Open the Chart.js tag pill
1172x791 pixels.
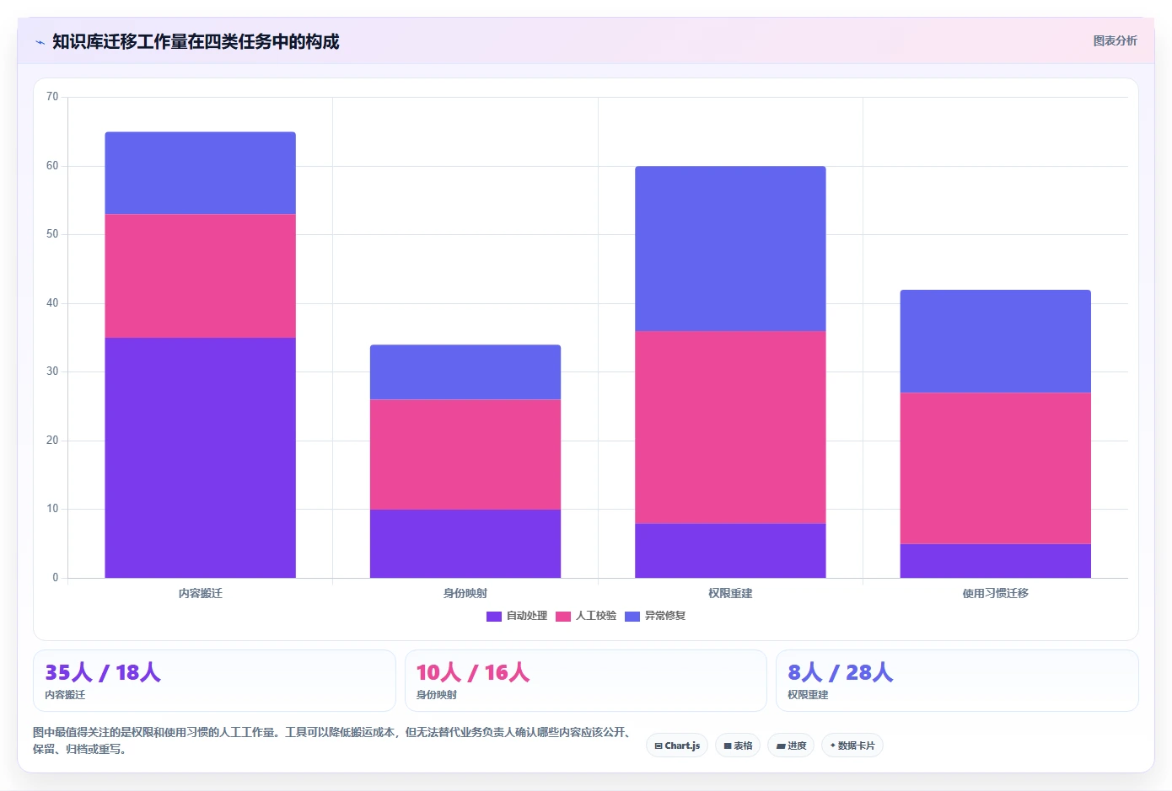click(x=677, y=746)
